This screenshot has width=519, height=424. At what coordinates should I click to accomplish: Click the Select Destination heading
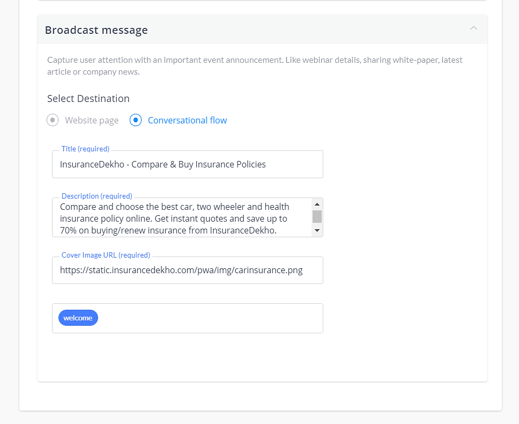pyautogui.click(x=88, y=99)
